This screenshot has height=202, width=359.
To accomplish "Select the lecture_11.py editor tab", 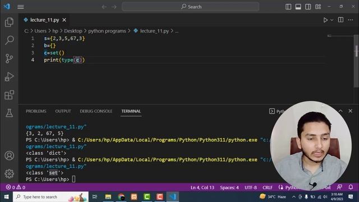I will coord(44,20).
